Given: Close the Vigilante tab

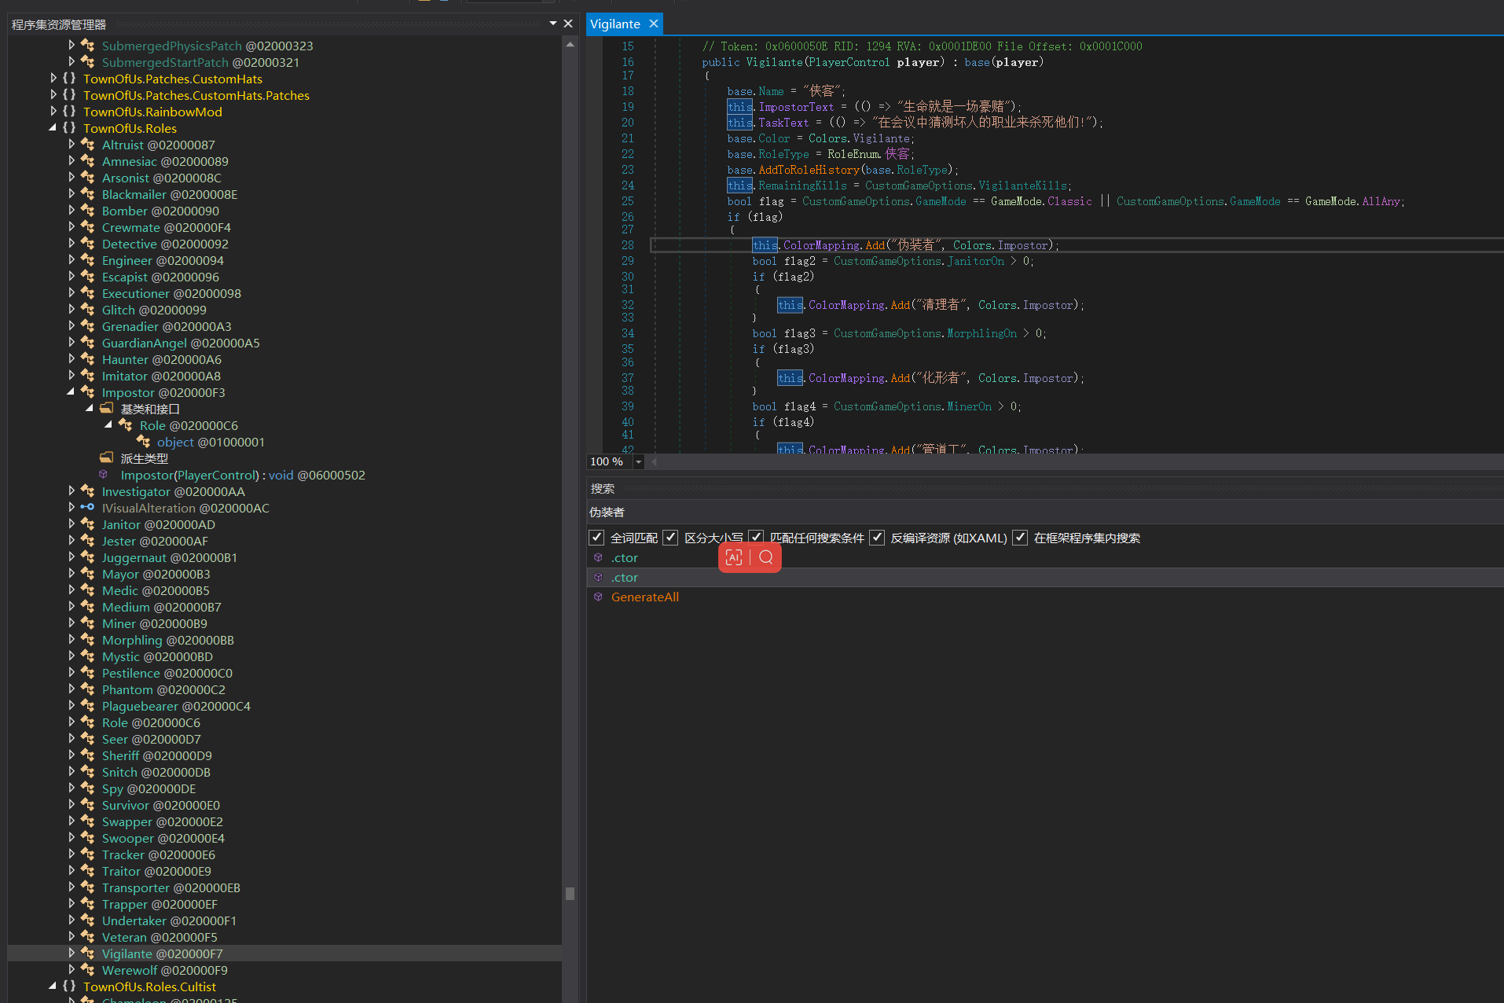Looking at the screenshot, I should click(654, 24).
